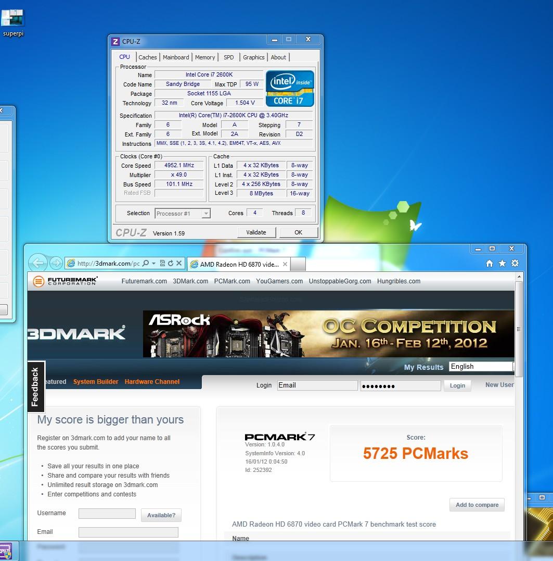Refresh the page using the reload icon

pos(171,264)
